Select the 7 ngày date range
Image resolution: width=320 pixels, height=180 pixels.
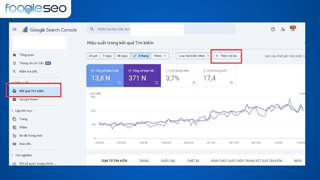tap(107, 56)
